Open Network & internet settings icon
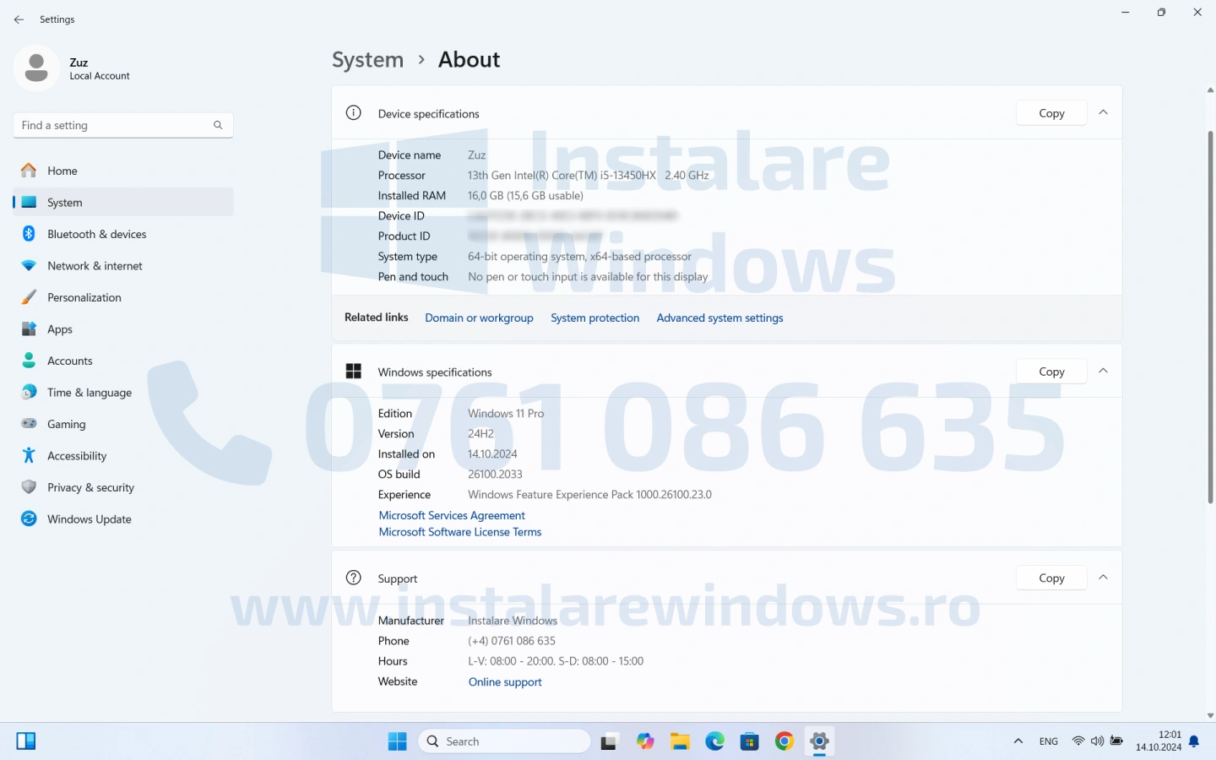 (x=29, y=266)
